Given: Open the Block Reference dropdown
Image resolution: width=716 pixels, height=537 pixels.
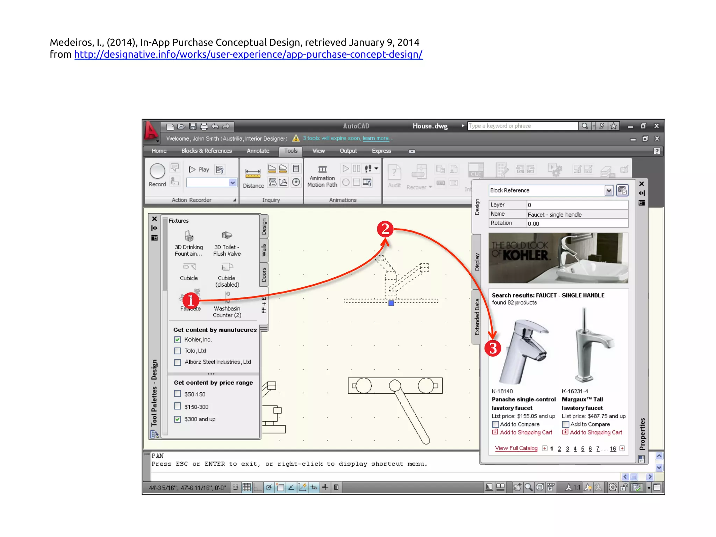Looking at the screenshot, I should pos(609,191).
